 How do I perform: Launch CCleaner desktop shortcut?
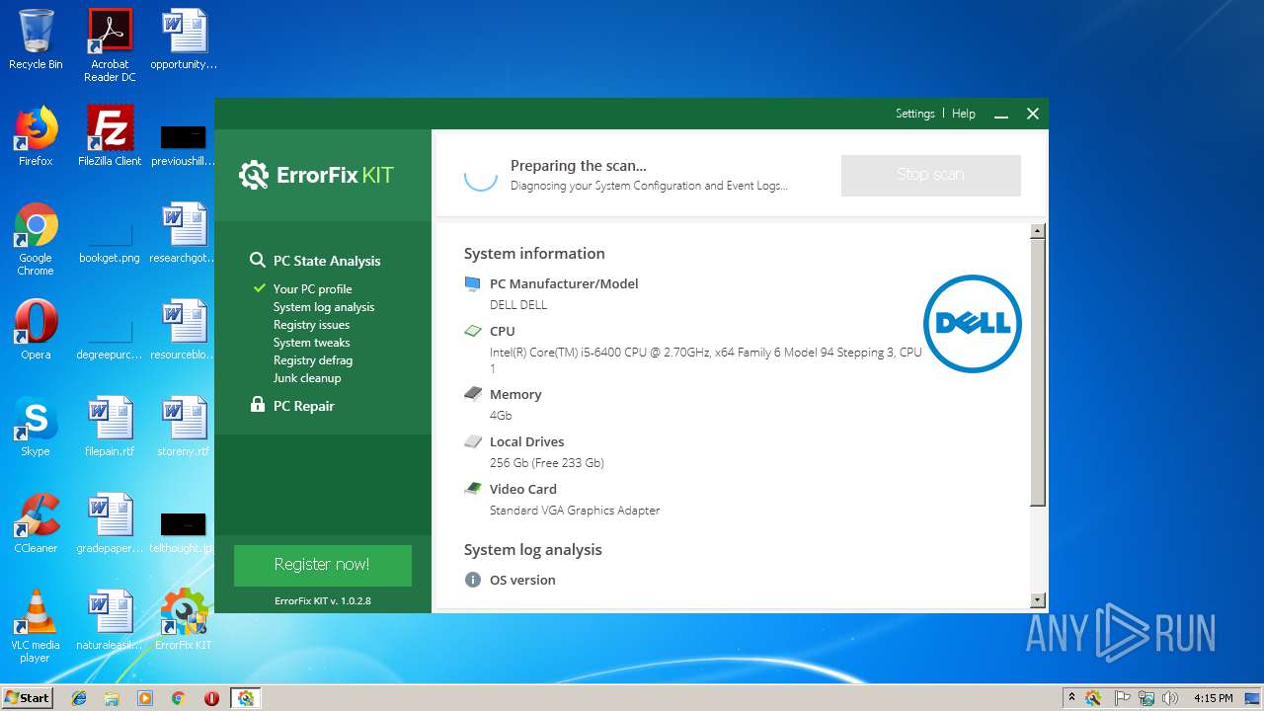point(36,522)
